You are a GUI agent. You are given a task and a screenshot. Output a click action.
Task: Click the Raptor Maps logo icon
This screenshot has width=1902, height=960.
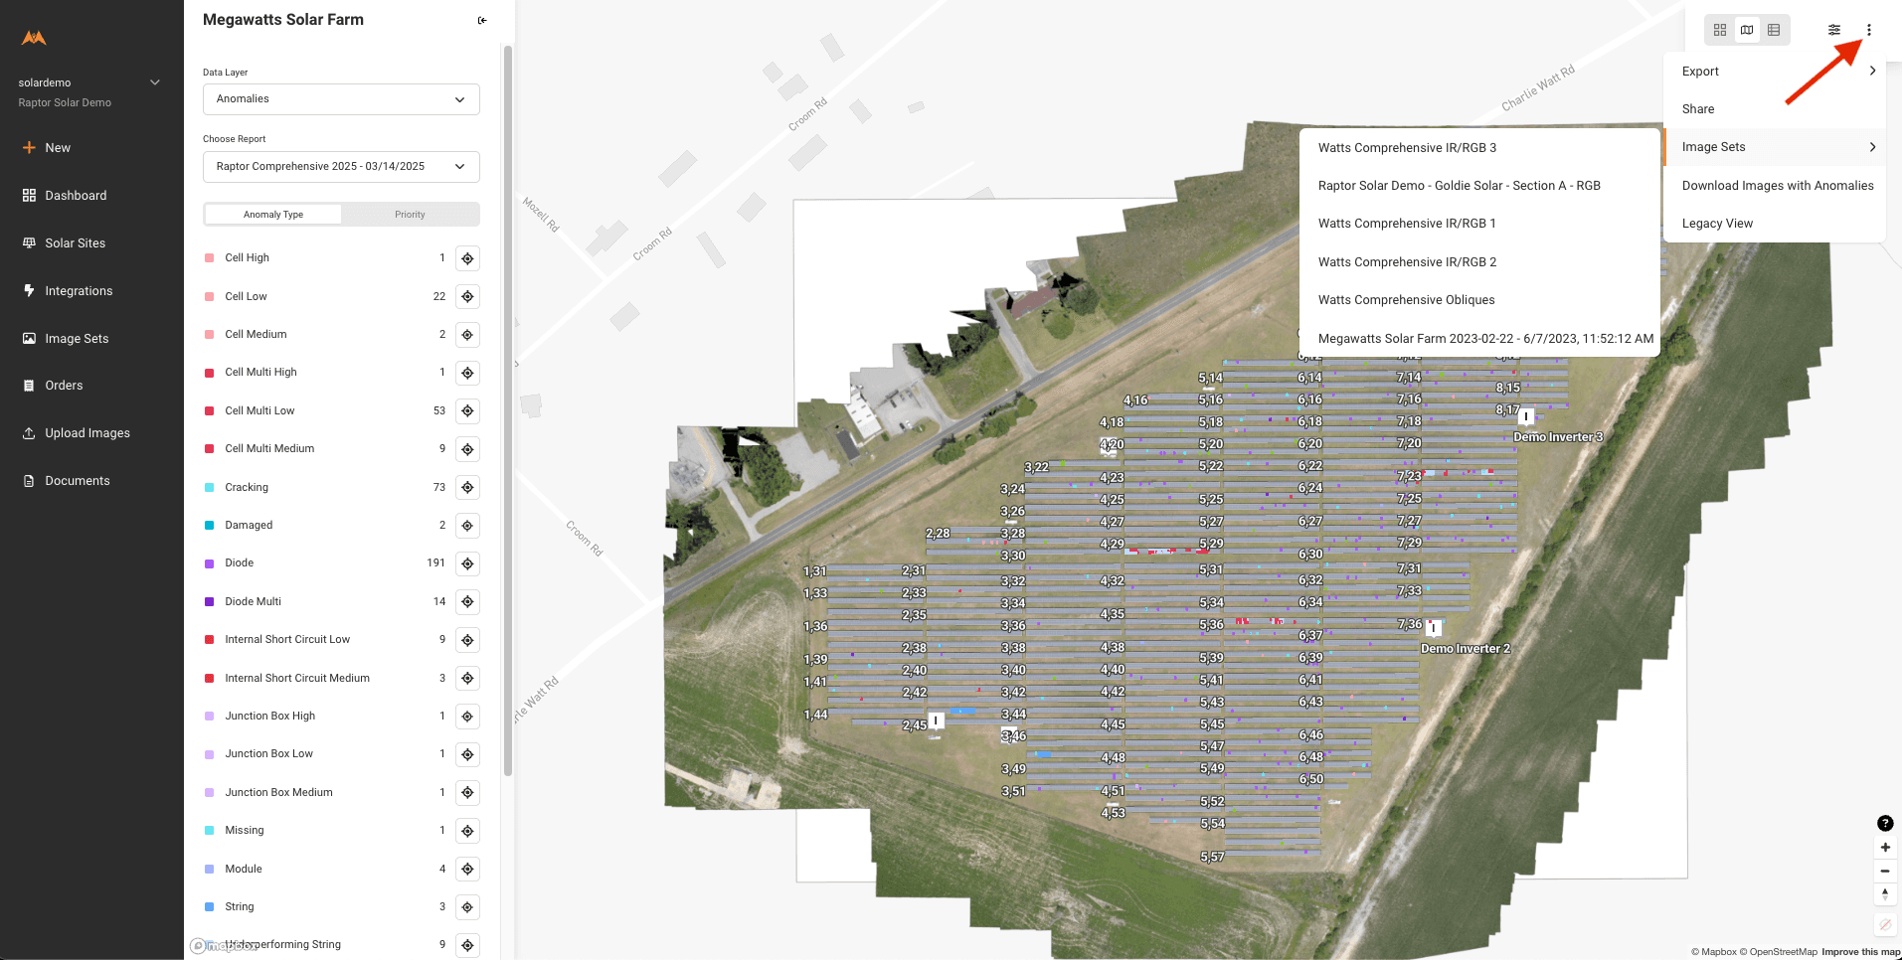34,38
